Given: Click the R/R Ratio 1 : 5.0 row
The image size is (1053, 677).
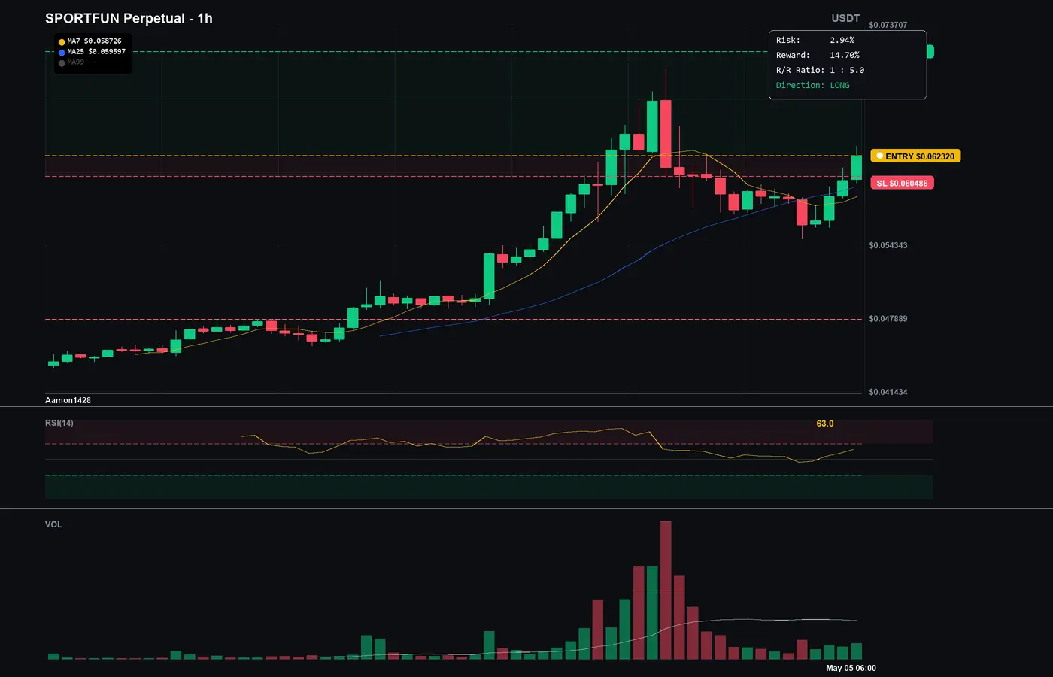Looking at the screenshot, I should pyautogui.click(x=820, y=70).
